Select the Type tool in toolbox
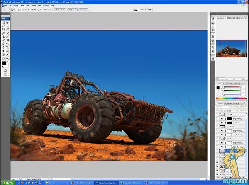Image resolution: width=249 pixels, height=185 pixels. (x=7, y=48)
